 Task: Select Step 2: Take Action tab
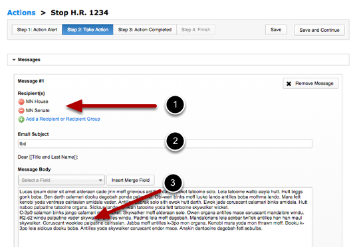click(88, 30)
